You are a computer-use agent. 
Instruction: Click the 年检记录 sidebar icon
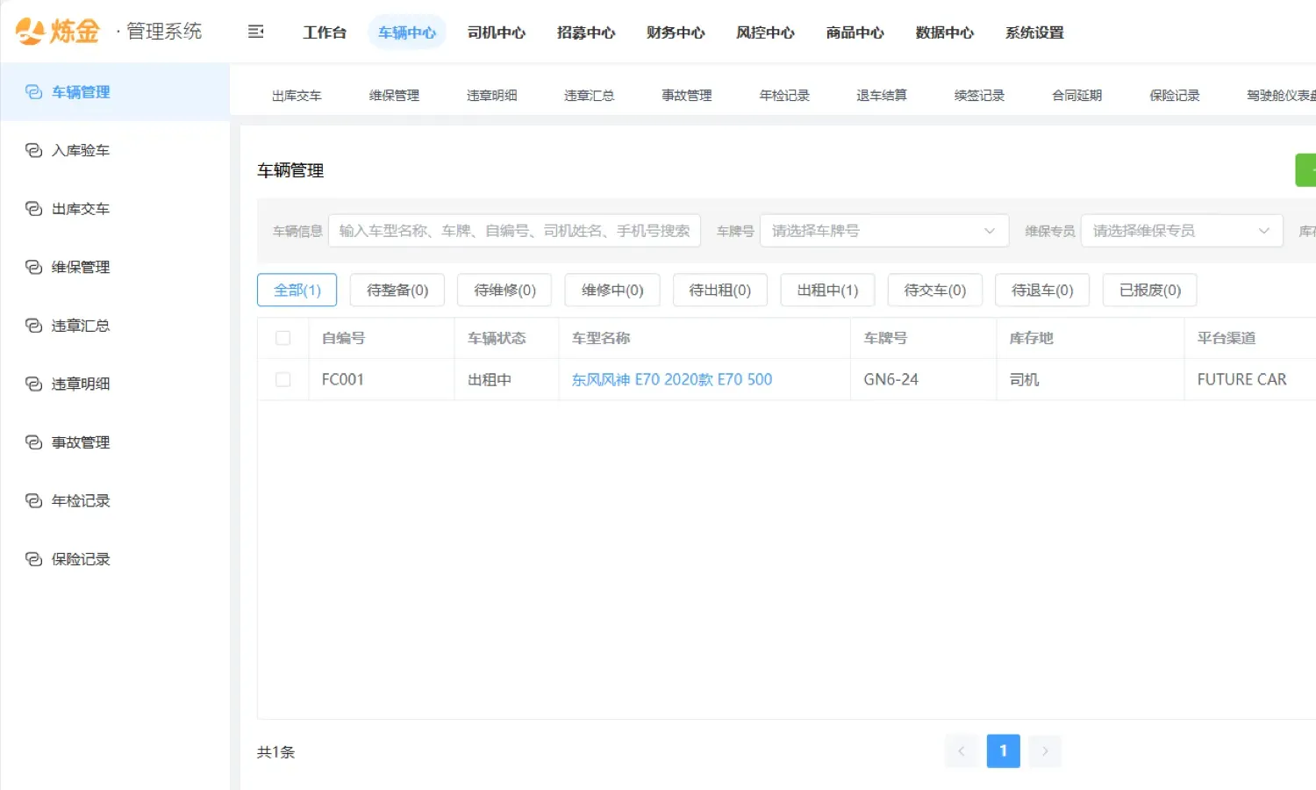(33, 501)
